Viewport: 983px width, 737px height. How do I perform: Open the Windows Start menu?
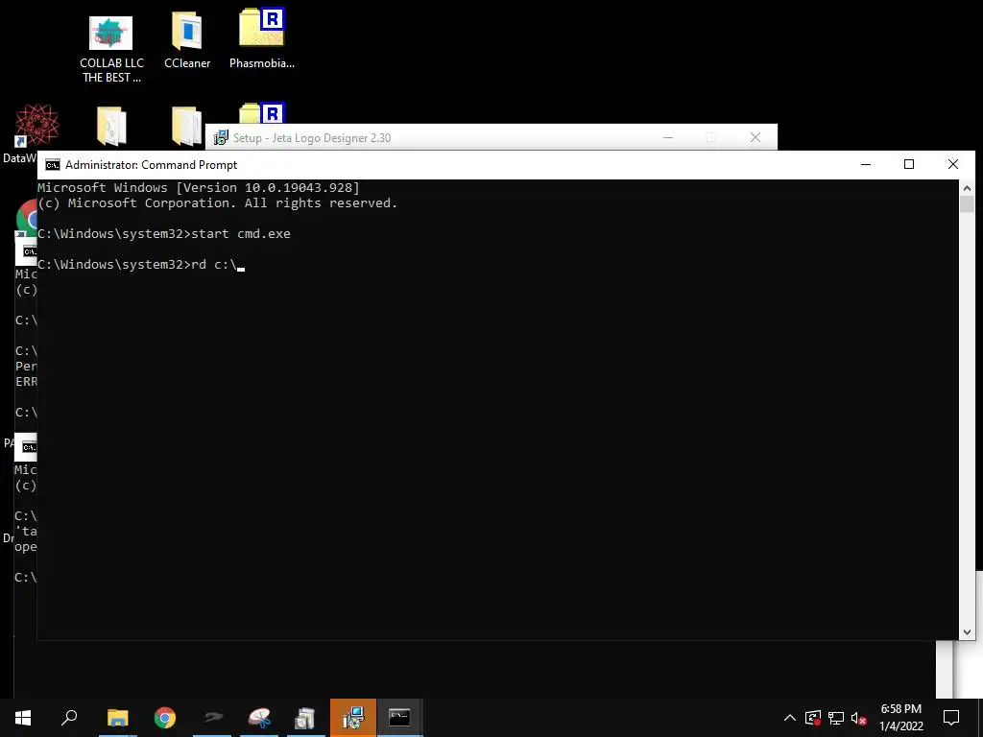click(x=23, y=718)
